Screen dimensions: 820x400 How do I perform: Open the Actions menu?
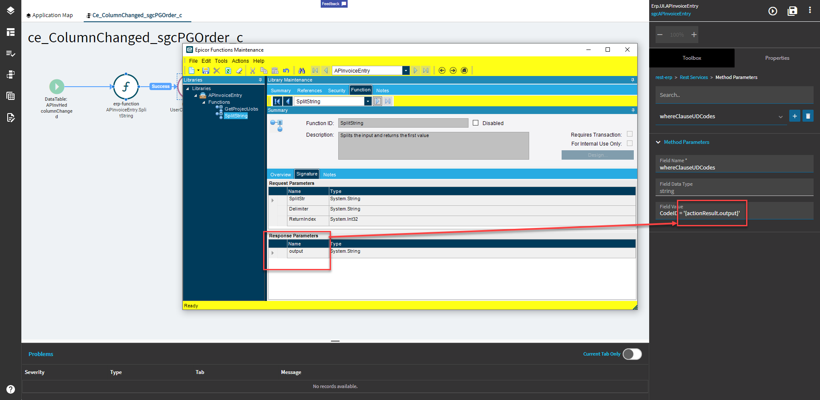click(240, 61)
